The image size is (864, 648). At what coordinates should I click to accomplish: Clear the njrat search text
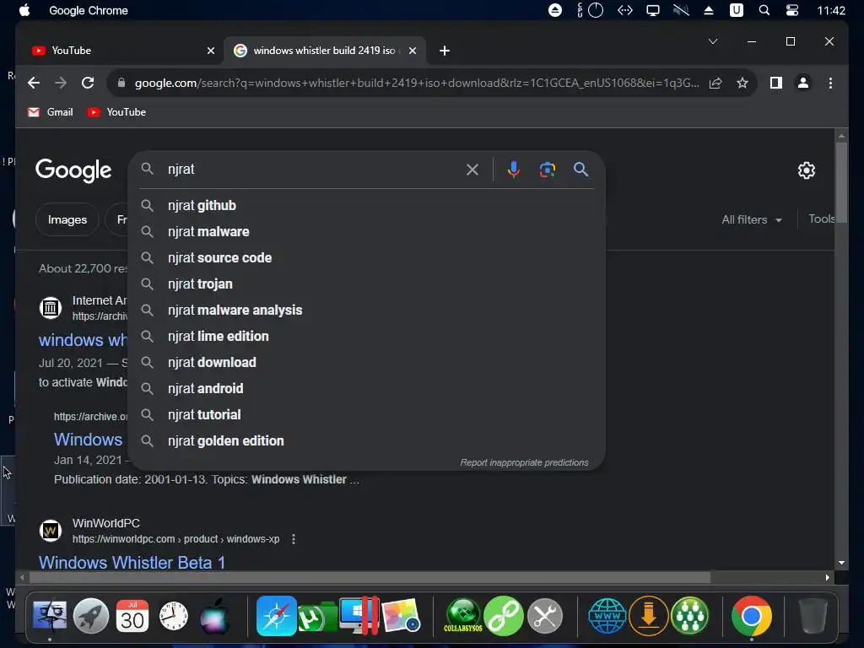pyautogui.click(x=472, y=170)
